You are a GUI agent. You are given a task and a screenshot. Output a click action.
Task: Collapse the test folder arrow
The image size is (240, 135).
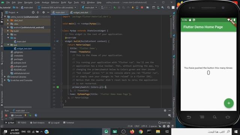click(x=8, y=45)
